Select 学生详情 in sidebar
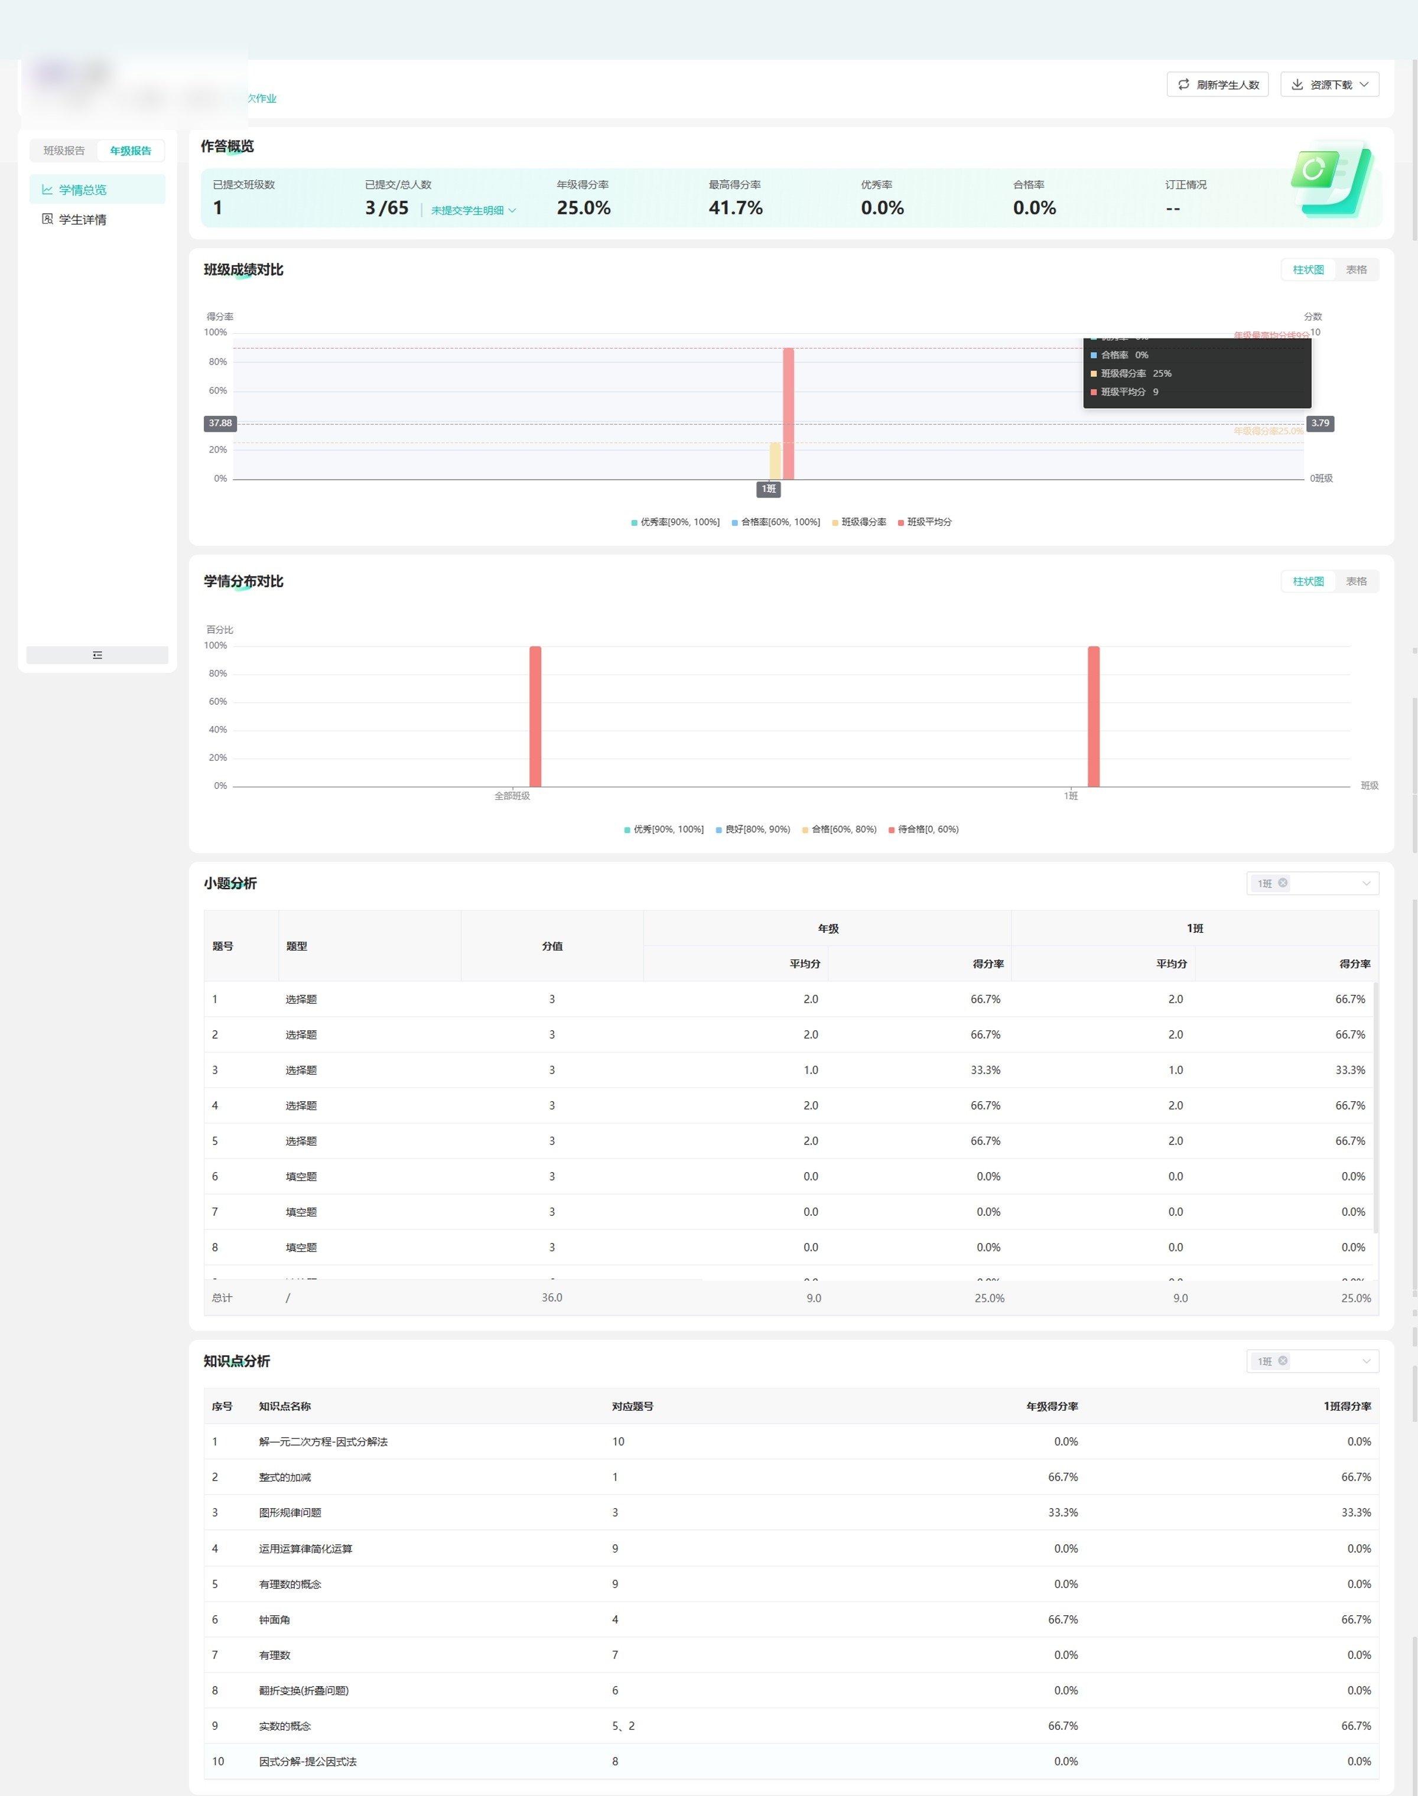 97,219
